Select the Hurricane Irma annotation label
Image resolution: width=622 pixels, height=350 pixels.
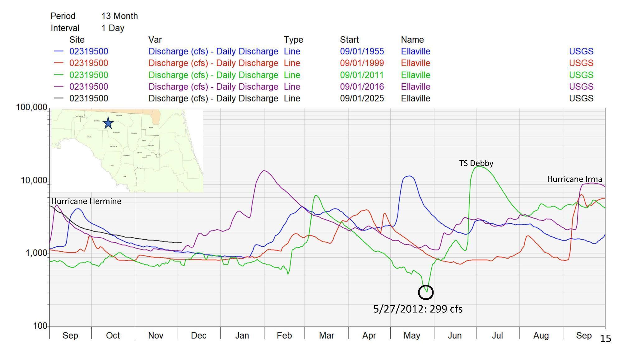[x=574, y=179]
